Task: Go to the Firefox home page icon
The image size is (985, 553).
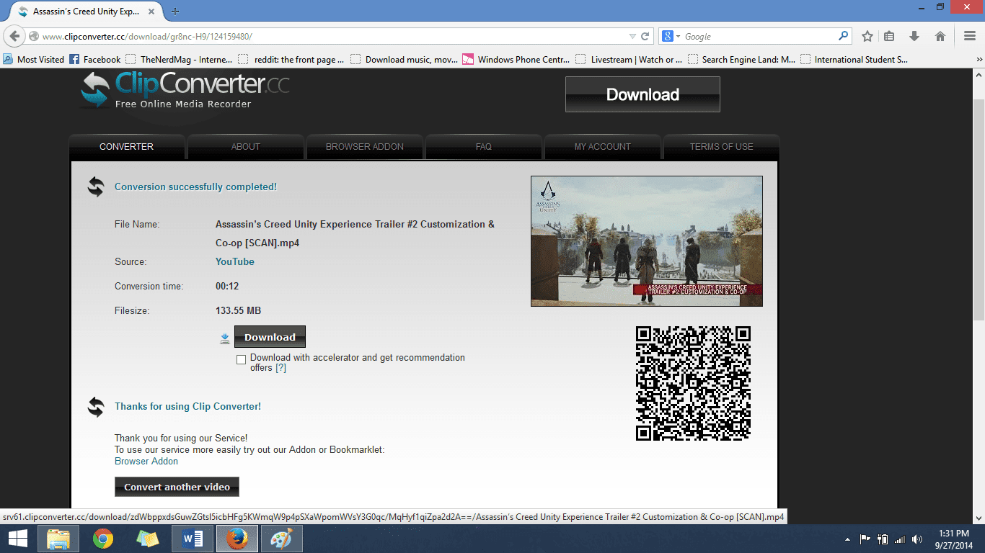Action: (x=940, y=36)
